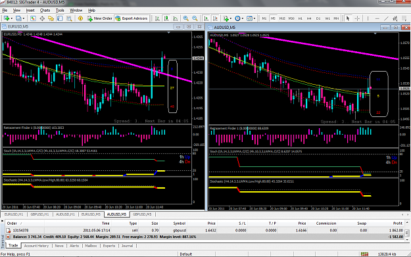Click the Default profile in status bar

[x=186, y=254]
